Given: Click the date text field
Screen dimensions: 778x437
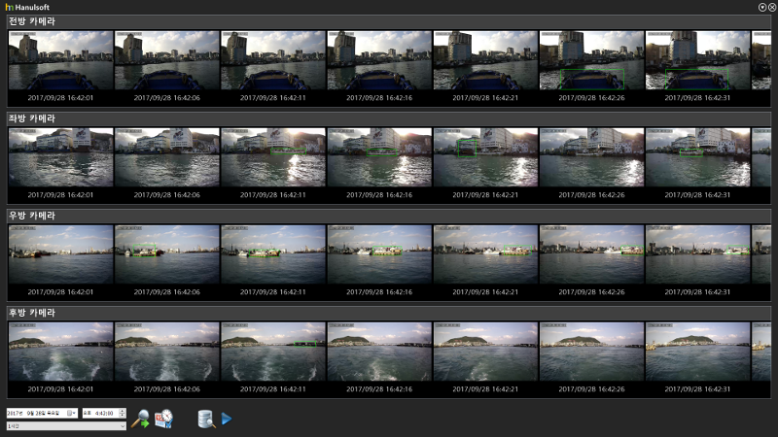Looking at the screenshot, I should [x=35, y=414].
